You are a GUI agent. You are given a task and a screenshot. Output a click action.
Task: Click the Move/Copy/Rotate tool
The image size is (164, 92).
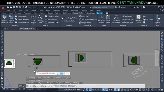[69, 18]
